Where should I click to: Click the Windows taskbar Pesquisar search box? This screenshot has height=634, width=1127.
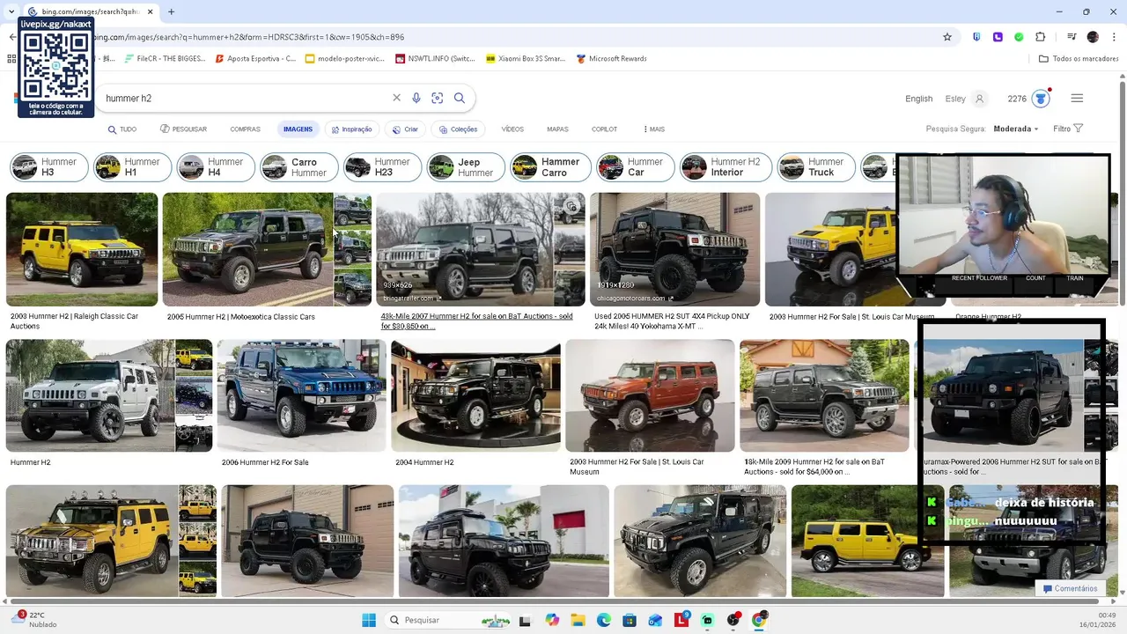[x=449, y=620]
